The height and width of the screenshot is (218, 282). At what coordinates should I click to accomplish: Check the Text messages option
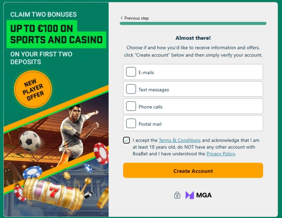point(131,89)
